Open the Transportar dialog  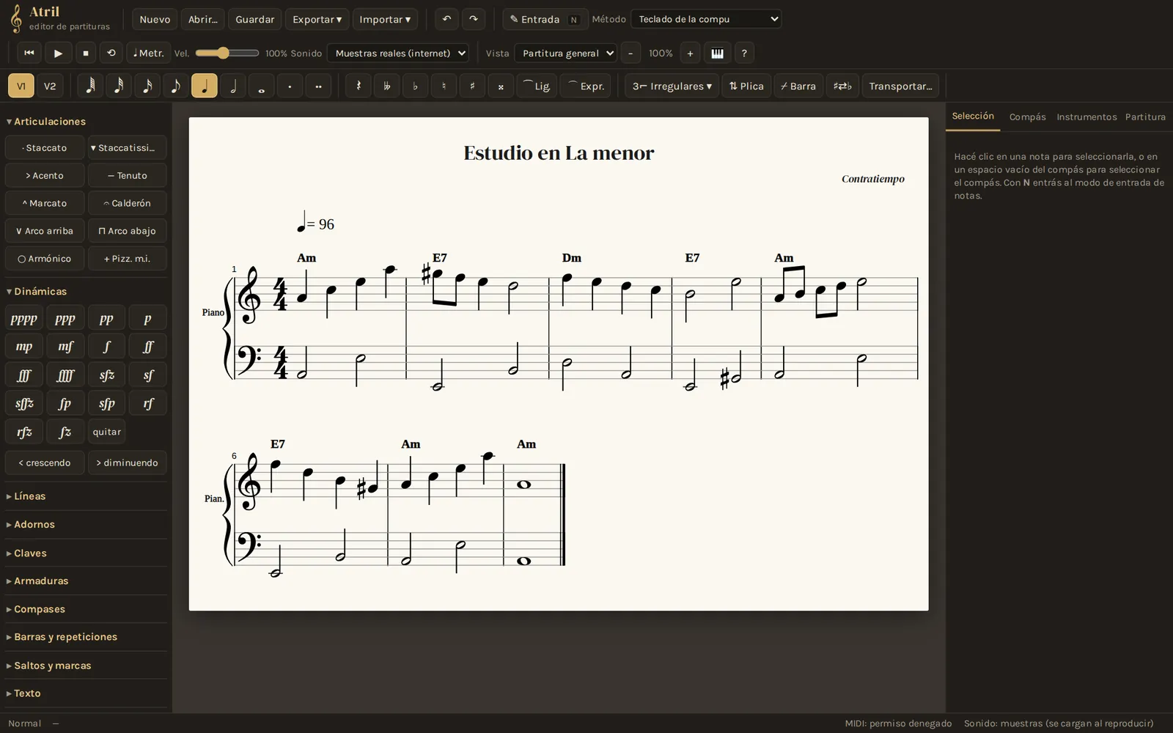pos(900,86)
